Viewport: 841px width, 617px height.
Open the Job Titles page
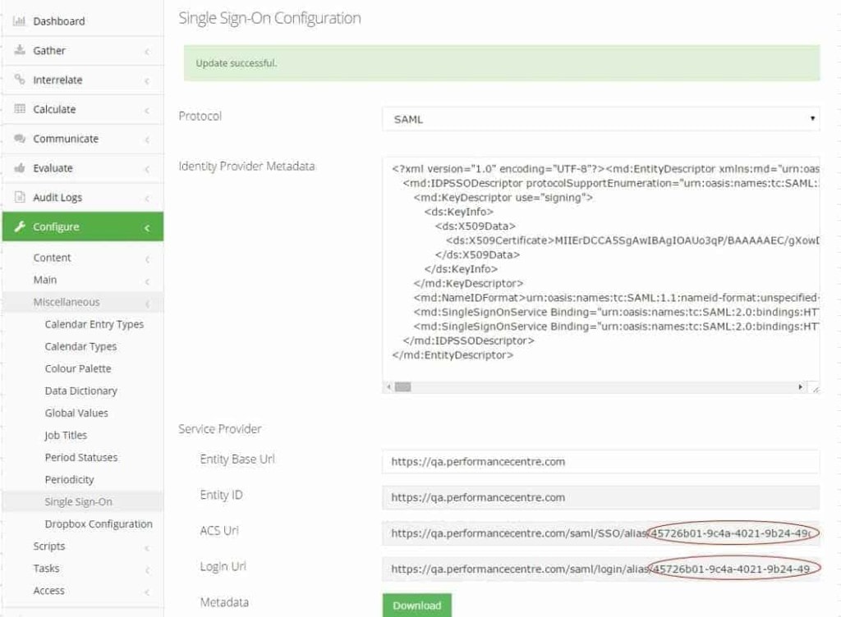point(66,435)
